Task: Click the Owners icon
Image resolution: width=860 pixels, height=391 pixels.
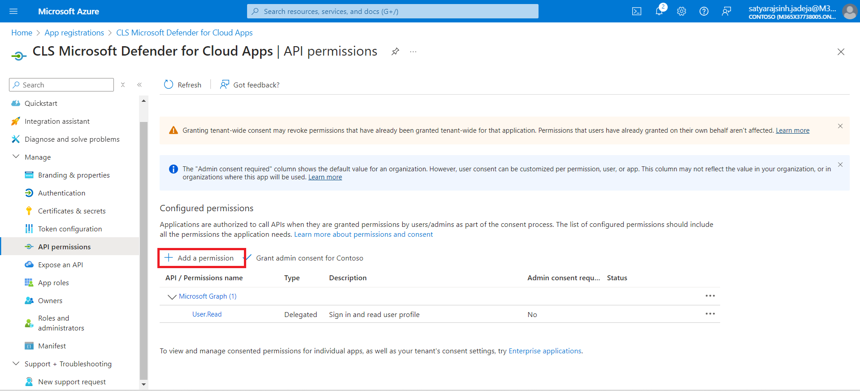Action: pyautogui.click(x=29, y=300)
